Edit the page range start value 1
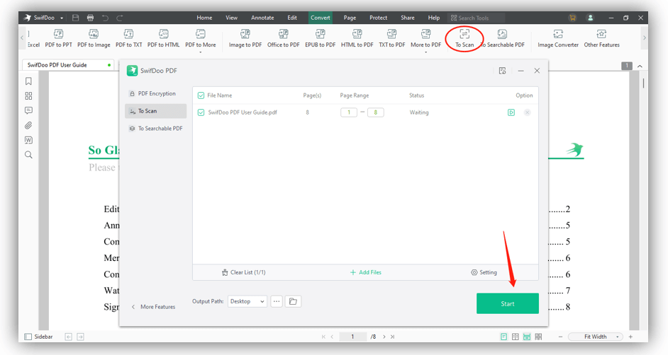Image resolution: width=668 pixels, height=355 pixels. coord(349,112)
